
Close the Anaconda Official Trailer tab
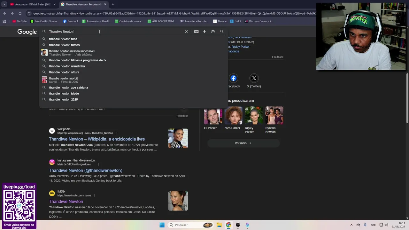tap(54, 4)
